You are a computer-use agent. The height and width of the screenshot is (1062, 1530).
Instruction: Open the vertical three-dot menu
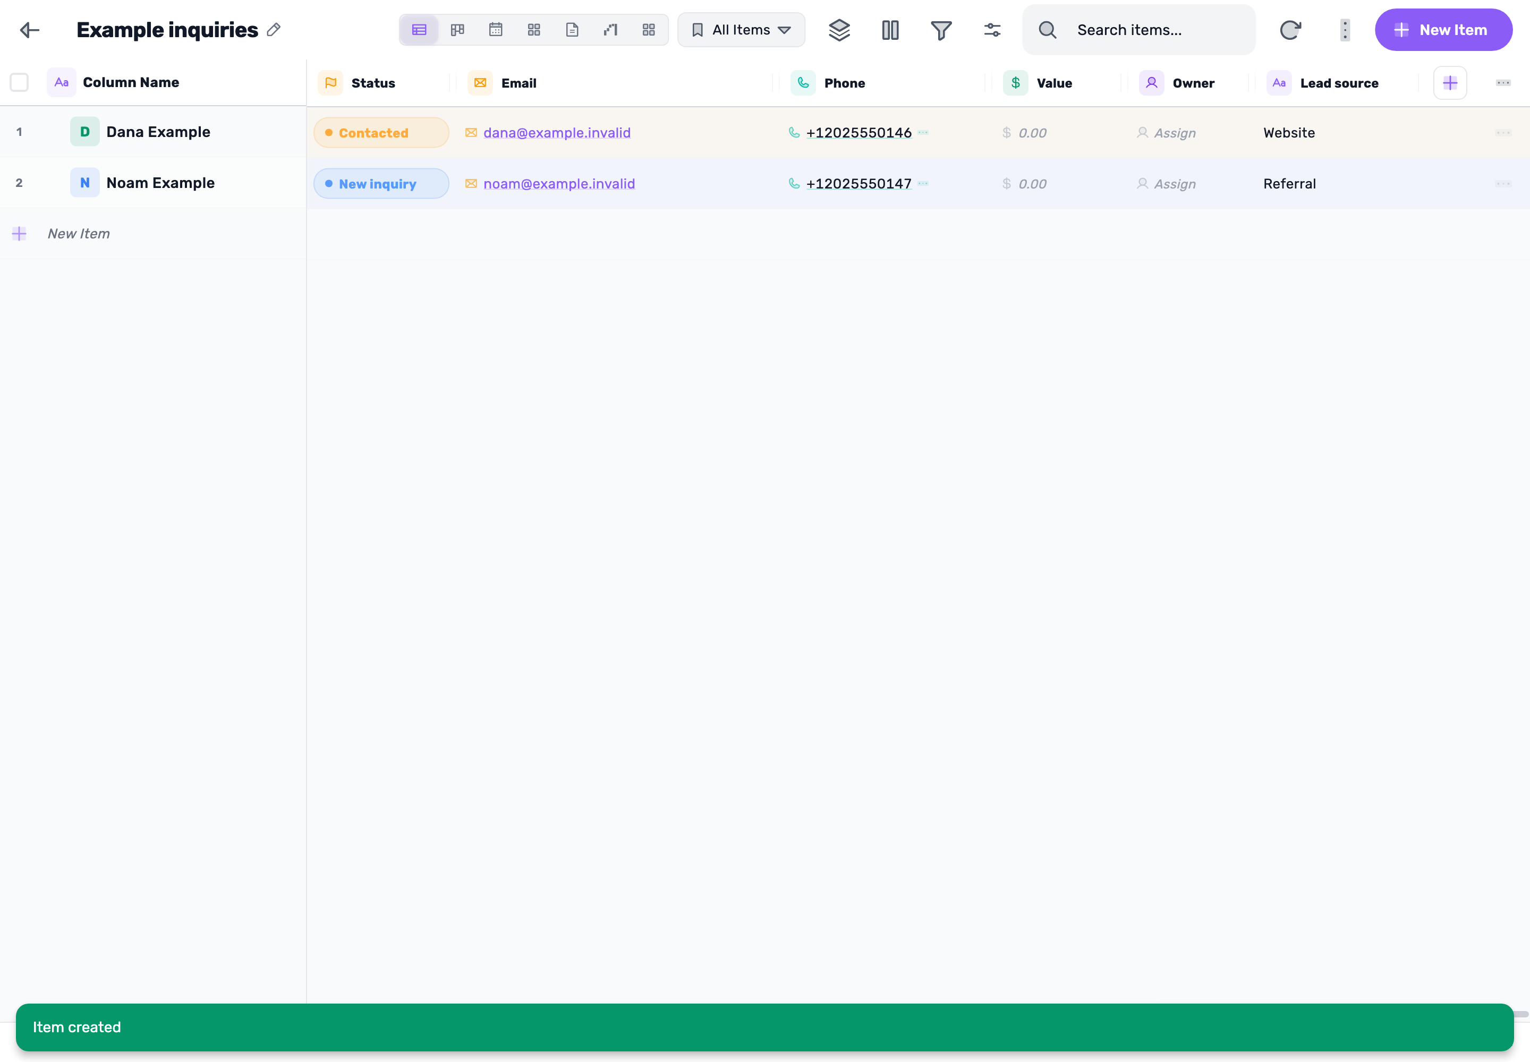1345,30
